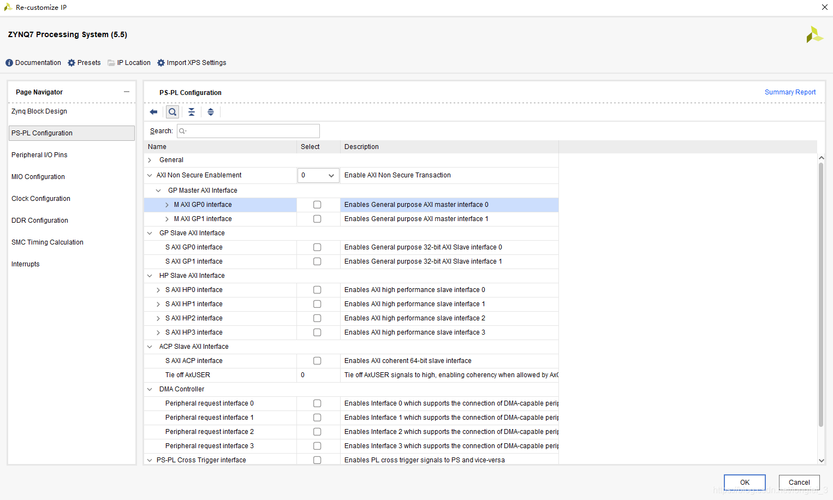
Task: Click scrollbar up arrow in configuration table
Action: point(821,158)
